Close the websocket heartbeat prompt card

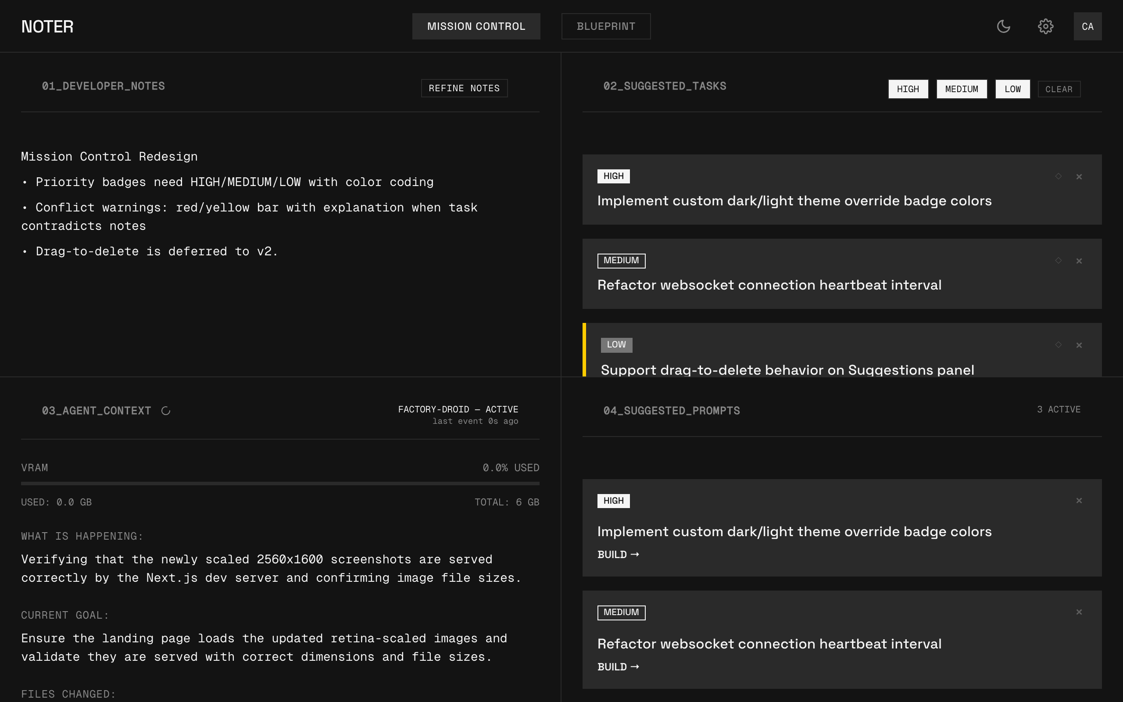coord(1079,612)
